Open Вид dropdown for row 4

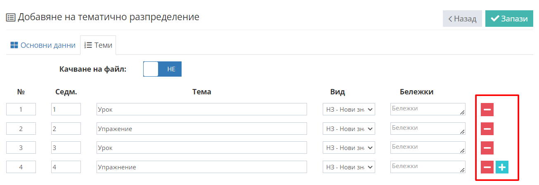pyautogui.click(x=349, y=167)
